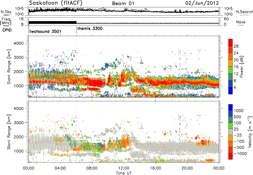253x175 pixels.
Task: Click the 'themis 3300' CPID label
Action: click(x=90, y=29)
